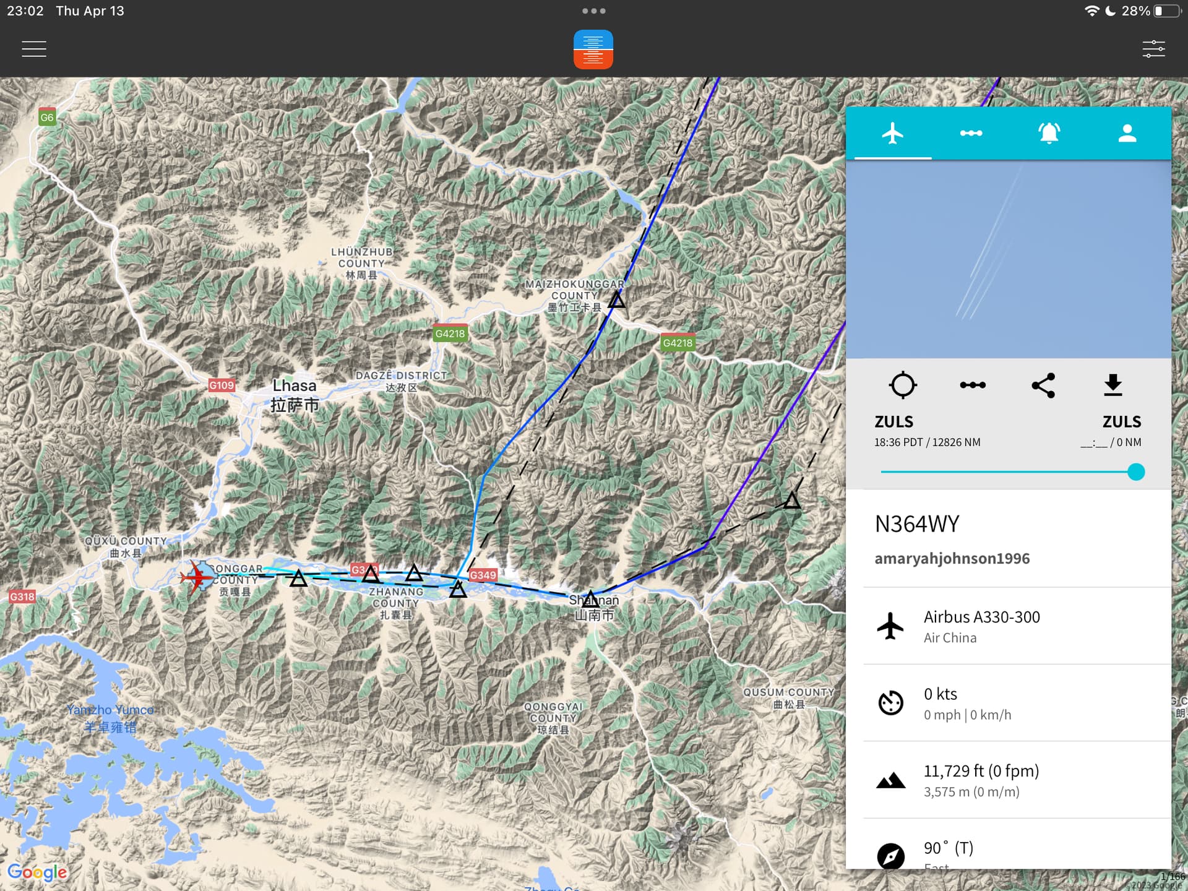The height and width of the screenshot is (891, 1188).
Task: Open the alerts bell tab
Action: tap(1049, 133)
